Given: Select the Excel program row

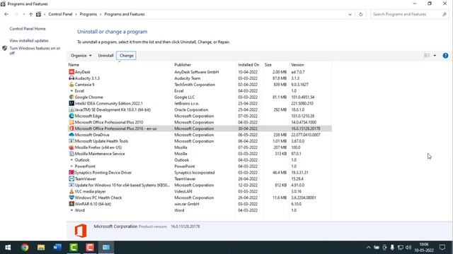Looking at the screenshot, I should [200, 91].
